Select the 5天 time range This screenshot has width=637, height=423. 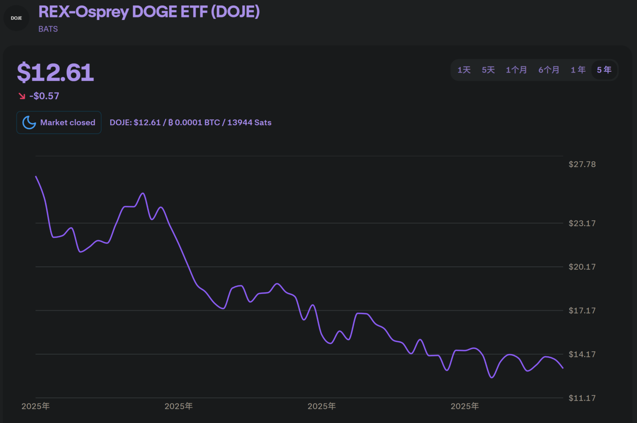tap(488, 70)
